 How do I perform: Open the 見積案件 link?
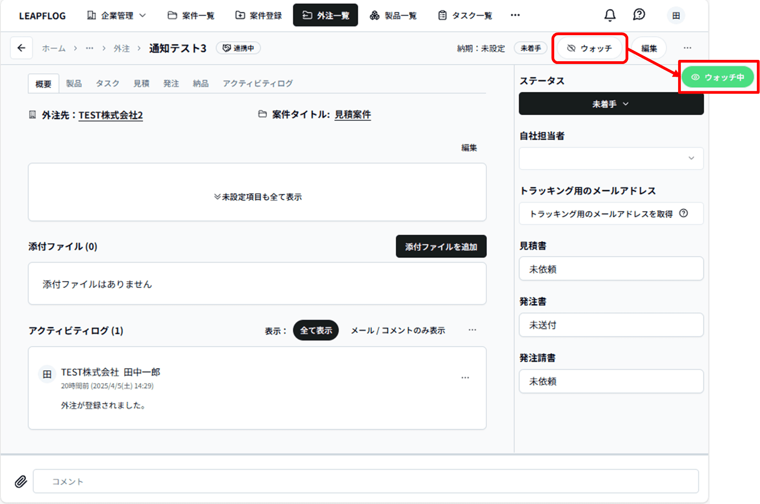[x=353, y=115]
